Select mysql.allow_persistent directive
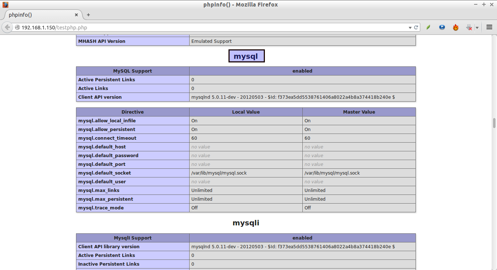The height and width of the screenshot is (270, 497). pos(107,130)
